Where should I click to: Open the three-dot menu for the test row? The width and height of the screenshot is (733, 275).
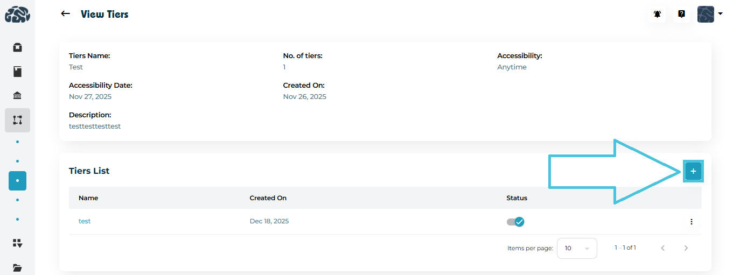691,222
